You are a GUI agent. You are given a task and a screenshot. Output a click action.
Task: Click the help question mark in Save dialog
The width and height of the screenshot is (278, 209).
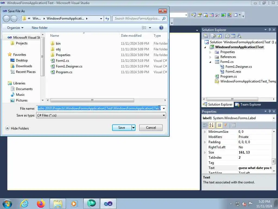coord(161,28)
